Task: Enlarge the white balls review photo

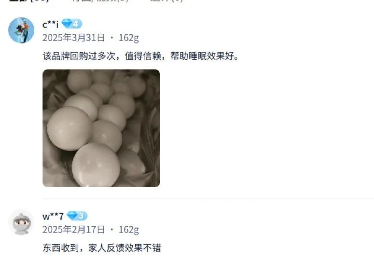Action: 101,128
